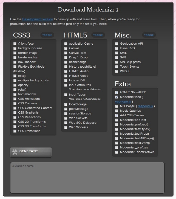The image size is (176, 199).
Task: Enable the WebGL checkbox
Action: click(x=117, y=71)
